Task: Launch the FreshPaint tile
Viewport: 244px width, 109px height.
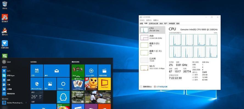Action: click(104, 84)
